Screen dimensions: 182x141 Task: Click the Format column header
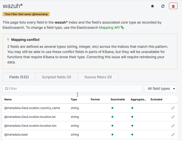click(95, 99)
